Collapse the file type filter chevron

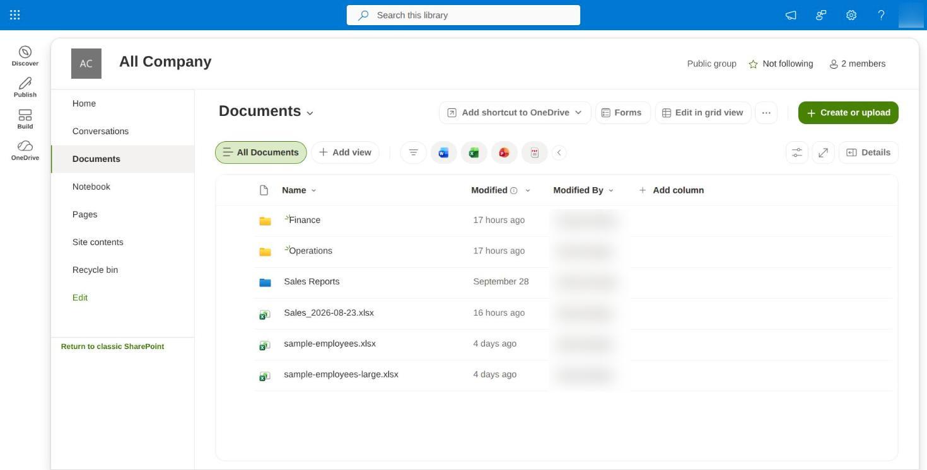click(x=559, y=152)
